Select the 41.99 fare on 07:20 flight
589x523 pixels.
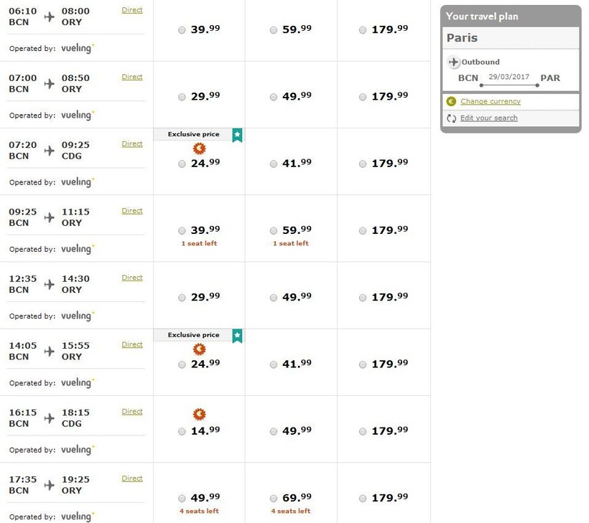[274, 164]
